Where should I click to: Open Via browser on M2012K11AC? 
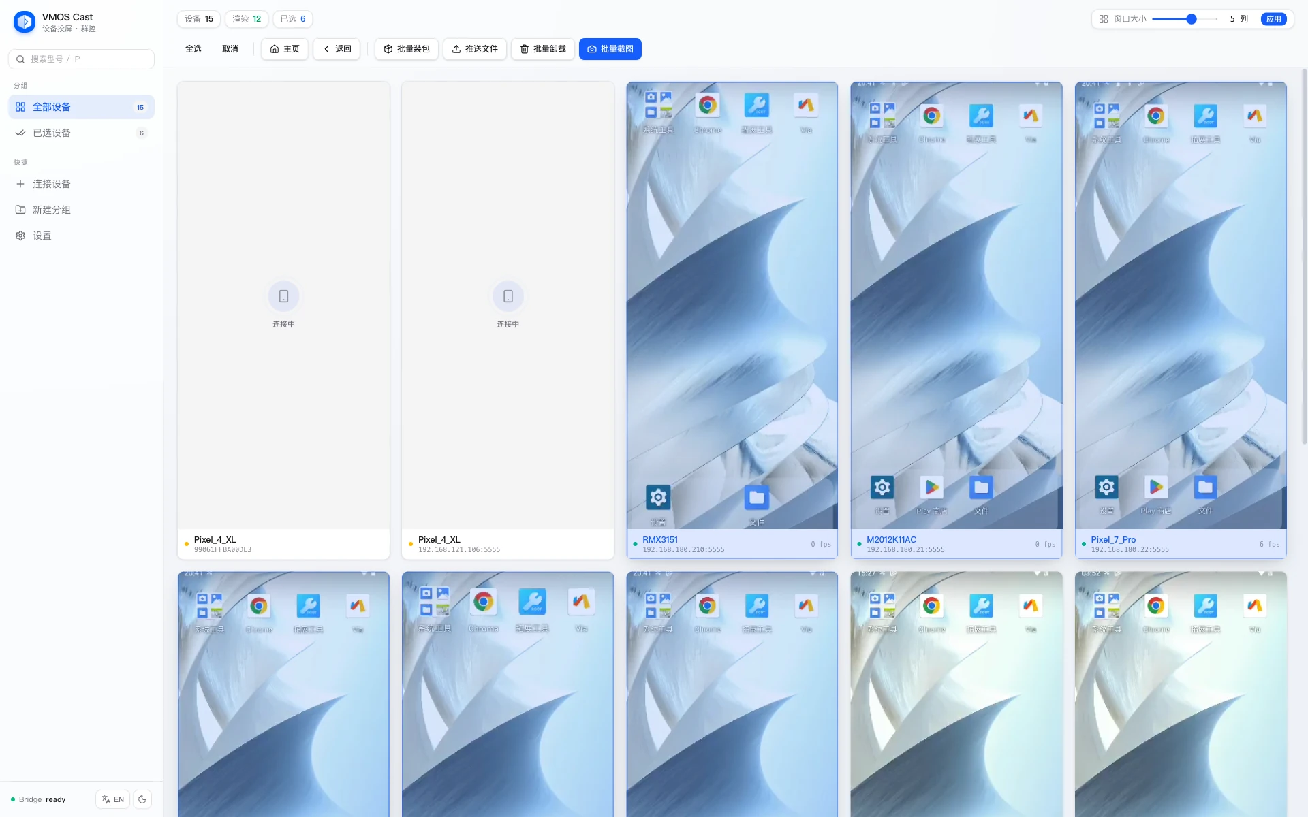pos(1031,116)
